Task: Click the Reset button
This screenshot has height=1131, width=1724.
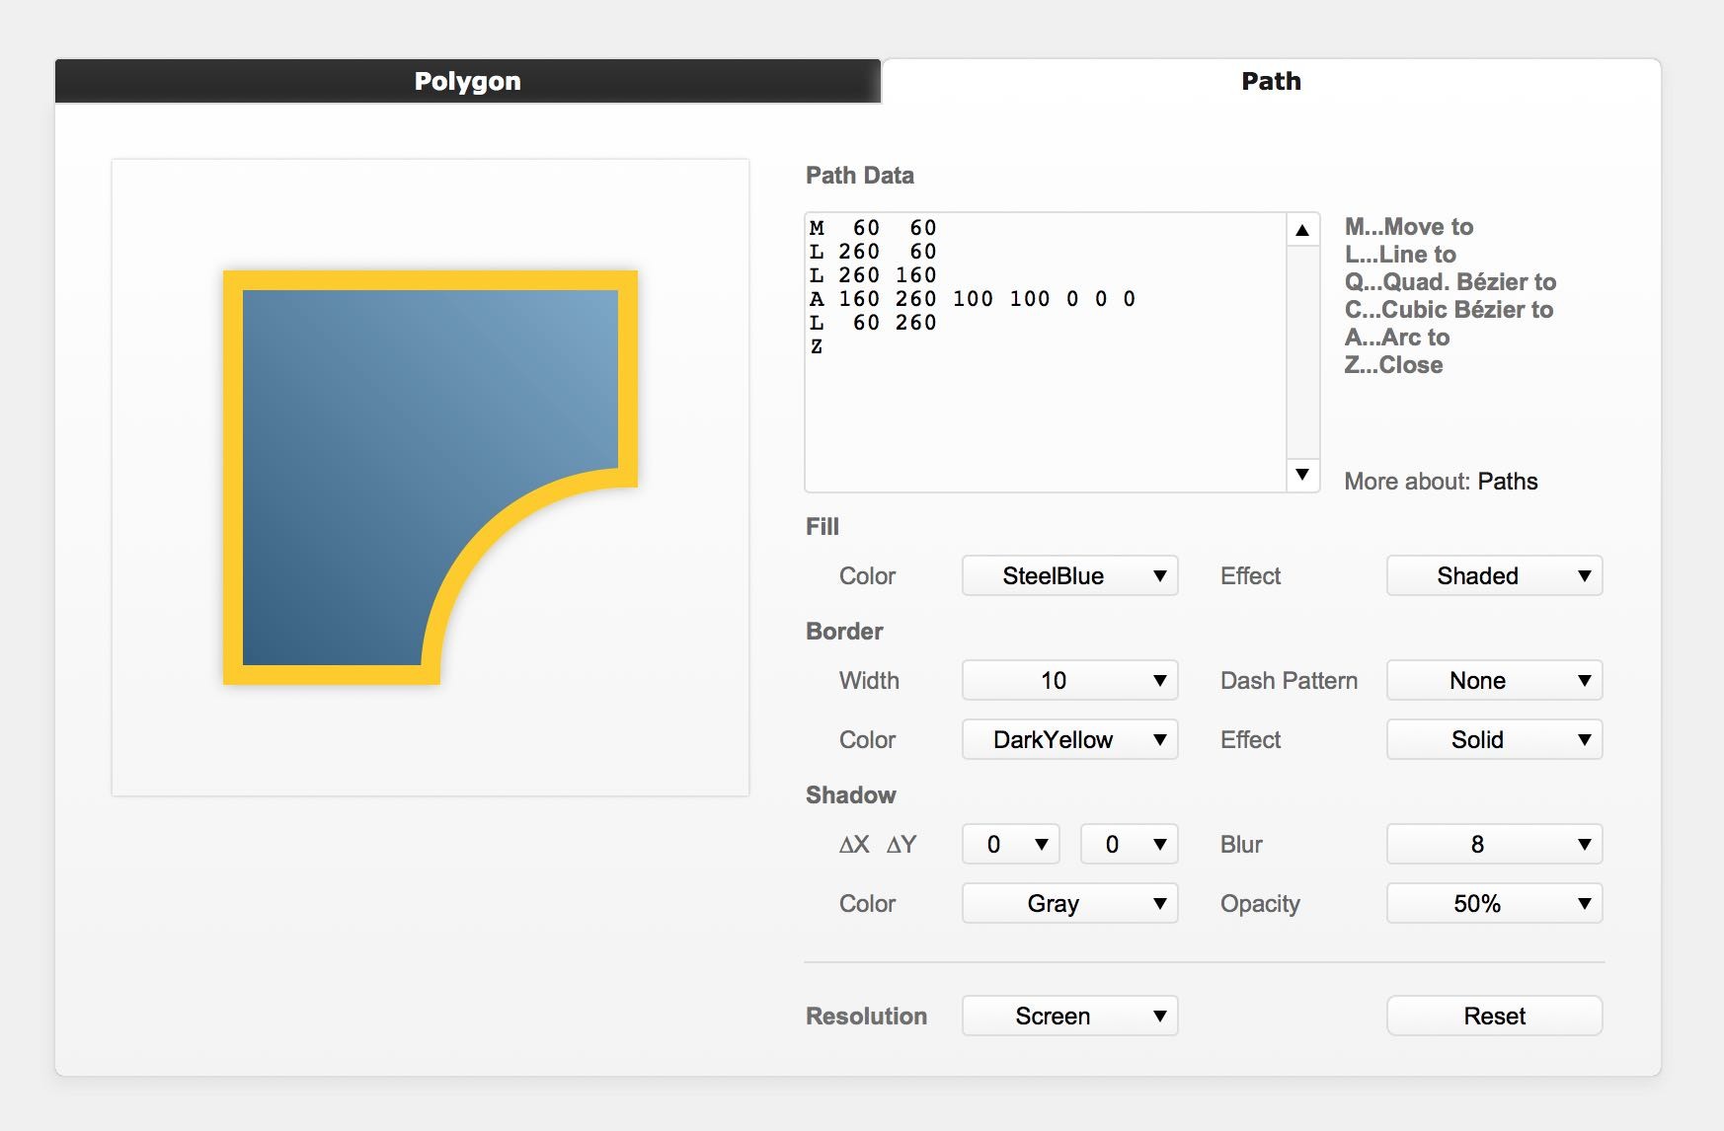Action: click(x=1494, y=1016)
